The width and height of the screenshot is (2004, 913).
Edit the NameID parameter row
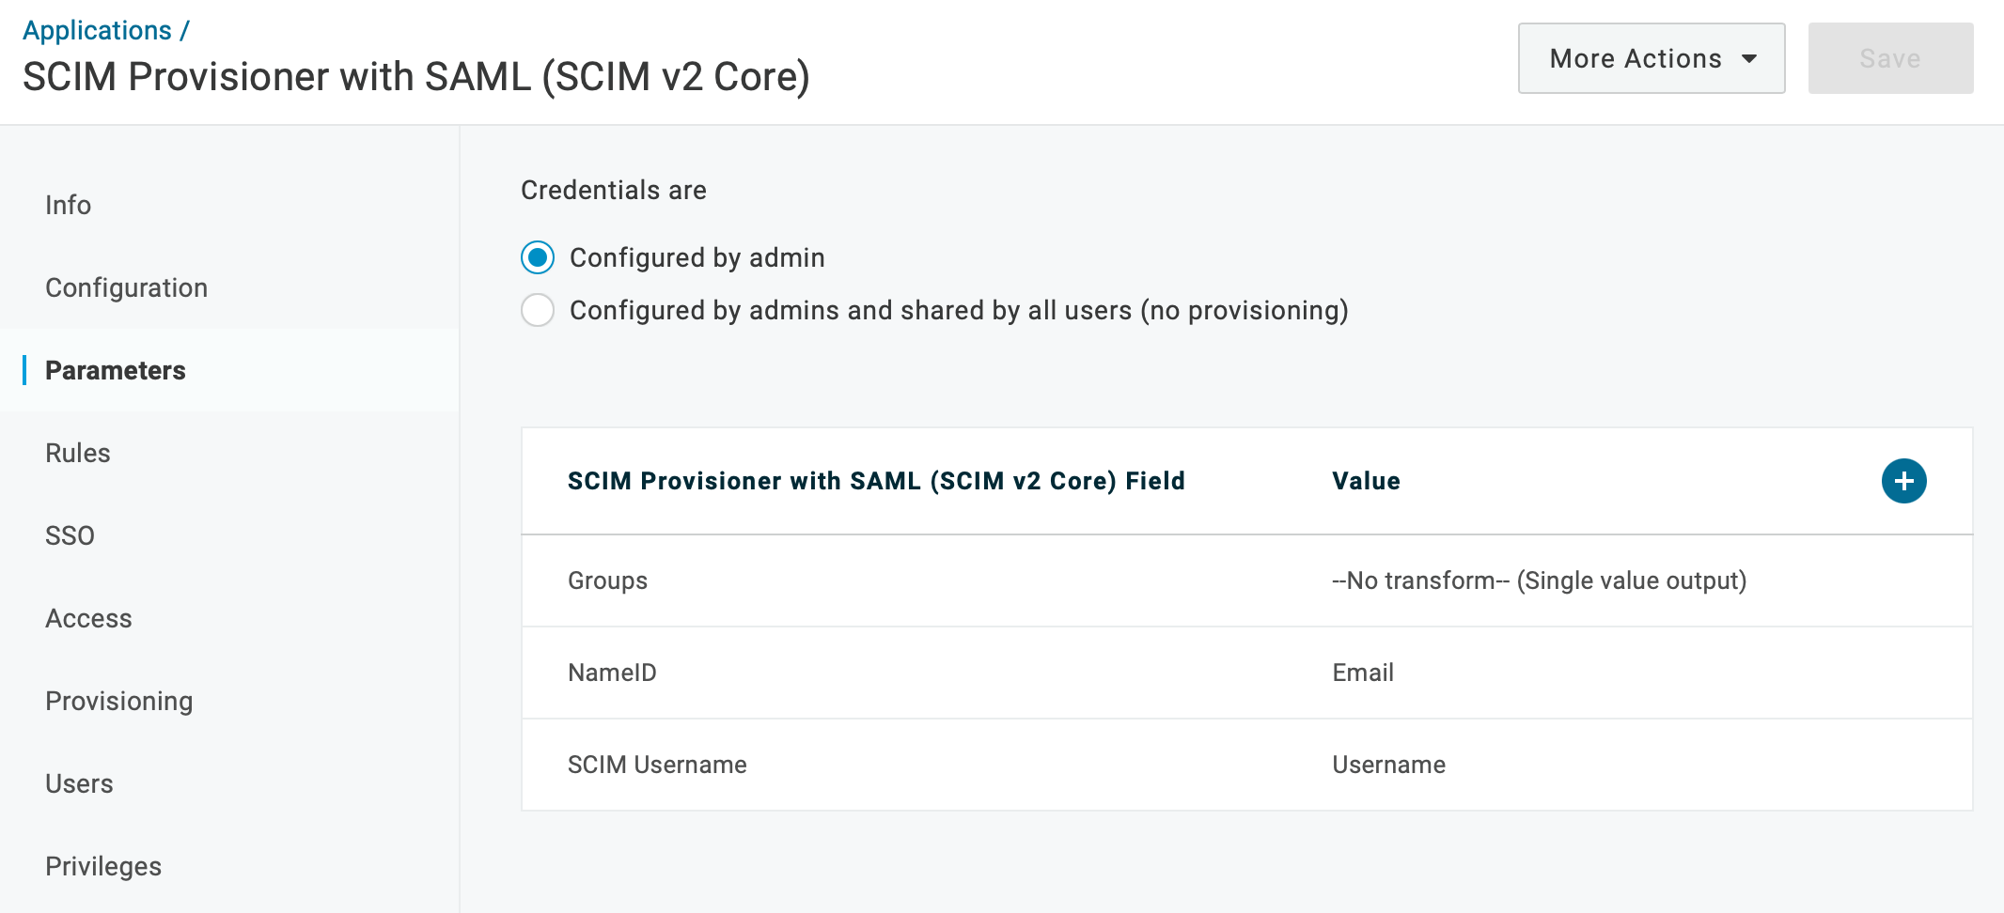pos(612,673)
